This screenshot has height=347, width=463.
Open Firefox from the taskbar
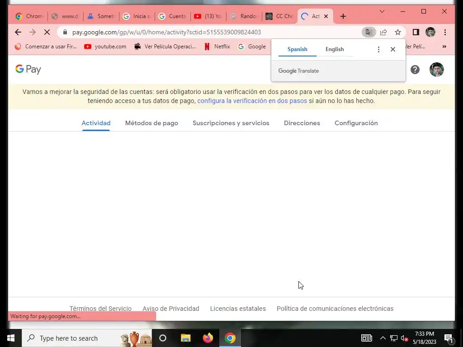208,338
